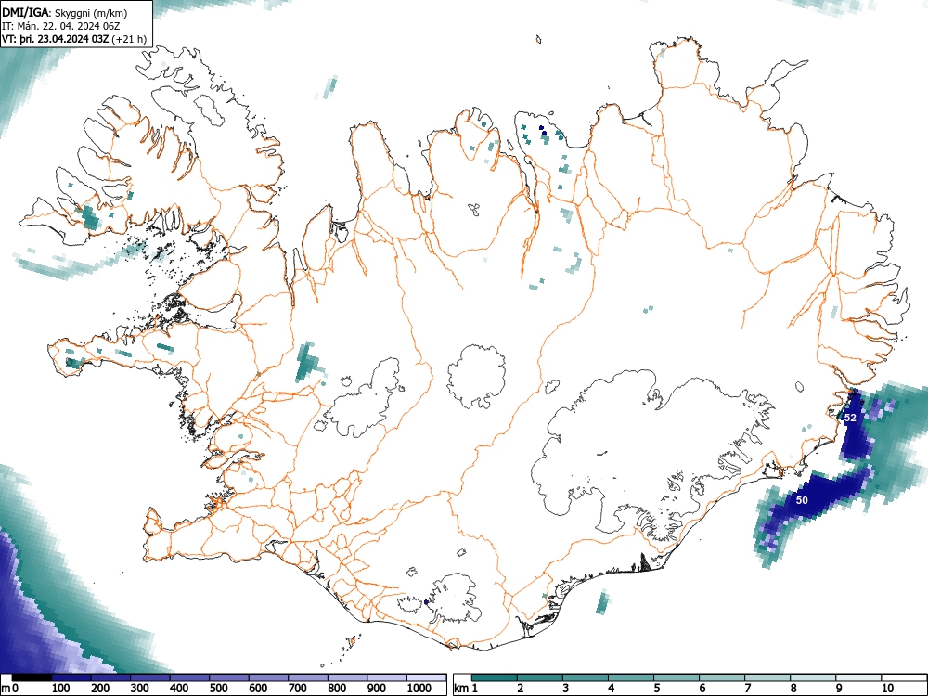The height and width of the screenshot is (696, 928).
Task: Pick the 3–4 km legend swatch
Action: 586,677
